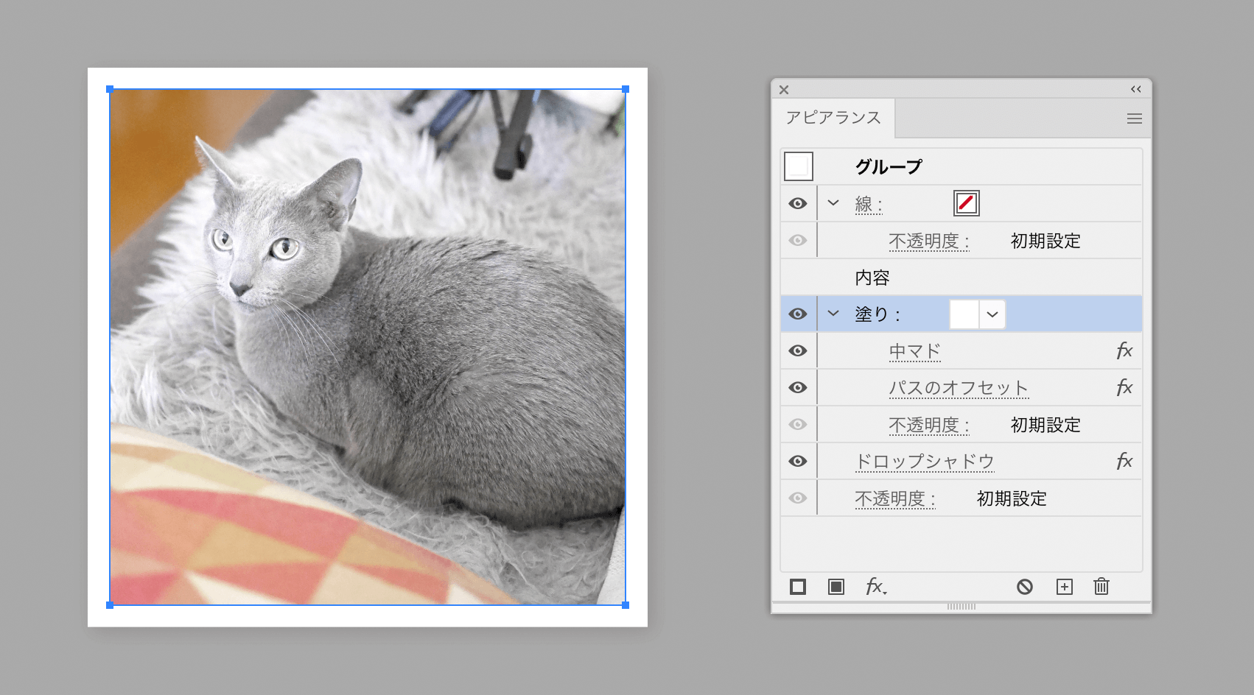1254x695 pixels.
Task: Open the Appearance panel hamburger menu
Action: click(x=1134, y=119)
